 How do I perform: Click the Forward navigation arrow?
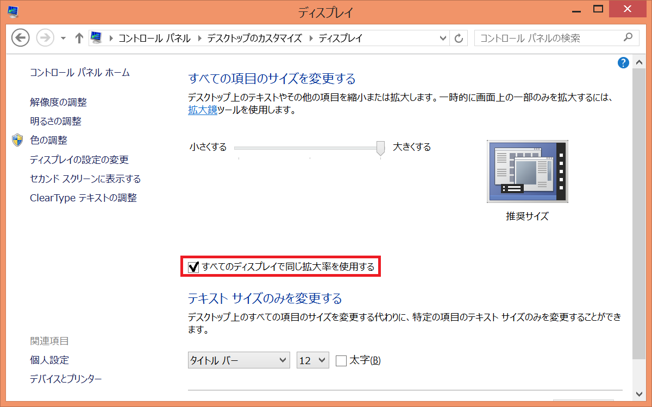(45, 38)
